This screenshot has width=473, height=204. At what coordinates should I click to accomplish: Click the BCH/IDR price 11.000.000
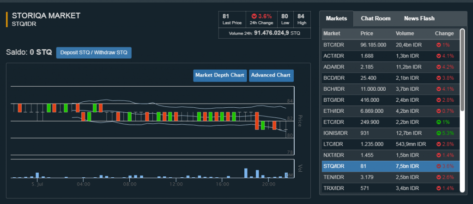373,89
